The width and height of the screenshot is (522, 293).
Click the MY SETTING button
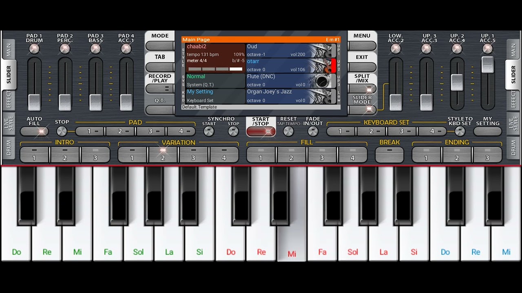tap(488, 131)
